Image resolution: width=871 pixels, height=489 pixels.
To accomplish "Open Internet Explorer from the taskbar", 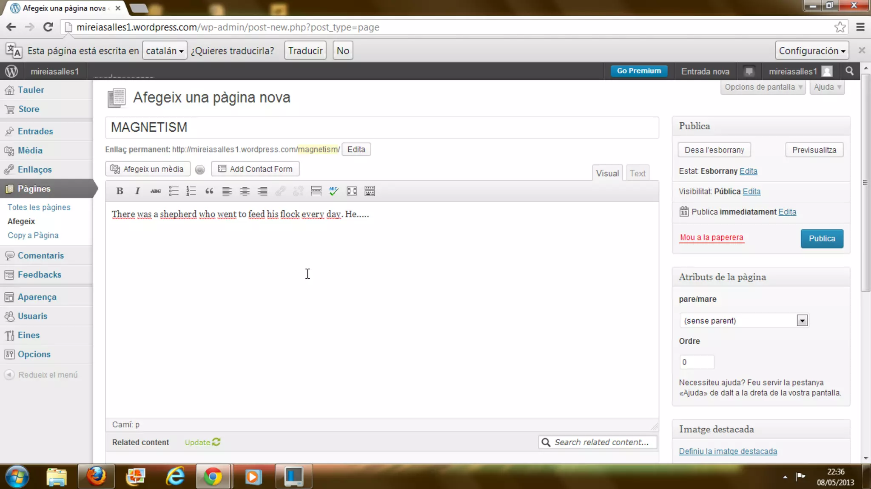I will pos(175,476).
